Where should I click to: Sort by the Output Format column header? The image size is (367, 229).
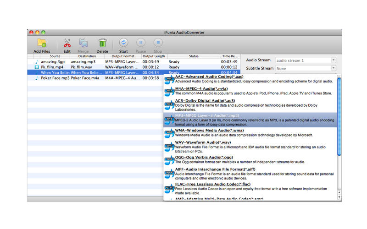123,56
